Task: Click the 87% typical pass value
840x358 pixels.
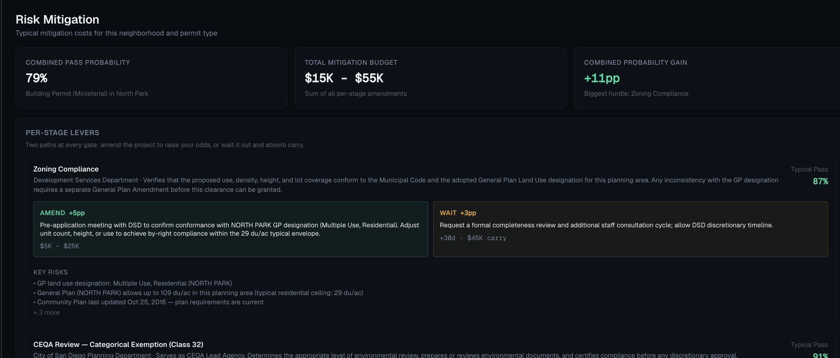Action: coord(820,181)
